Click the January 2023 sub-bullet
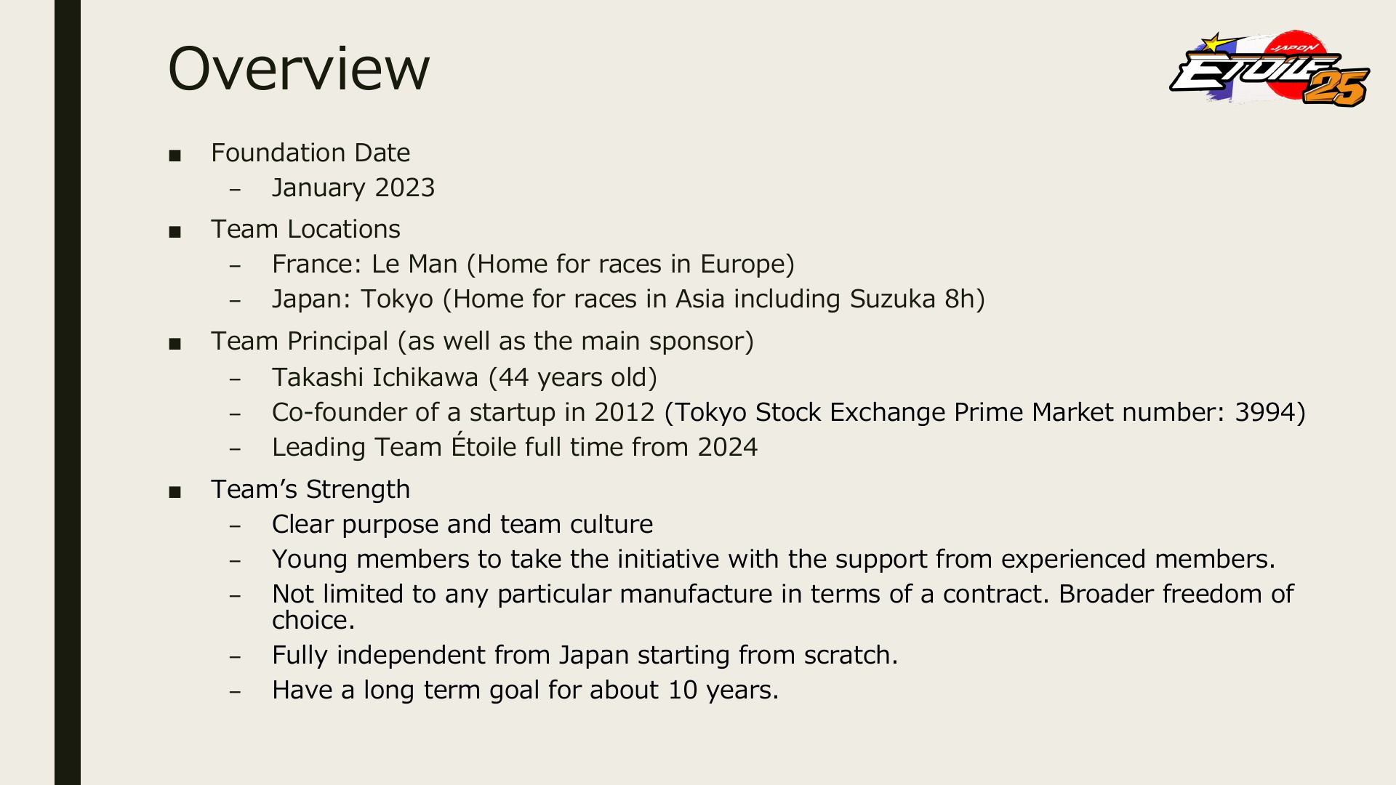 (353, 188)
